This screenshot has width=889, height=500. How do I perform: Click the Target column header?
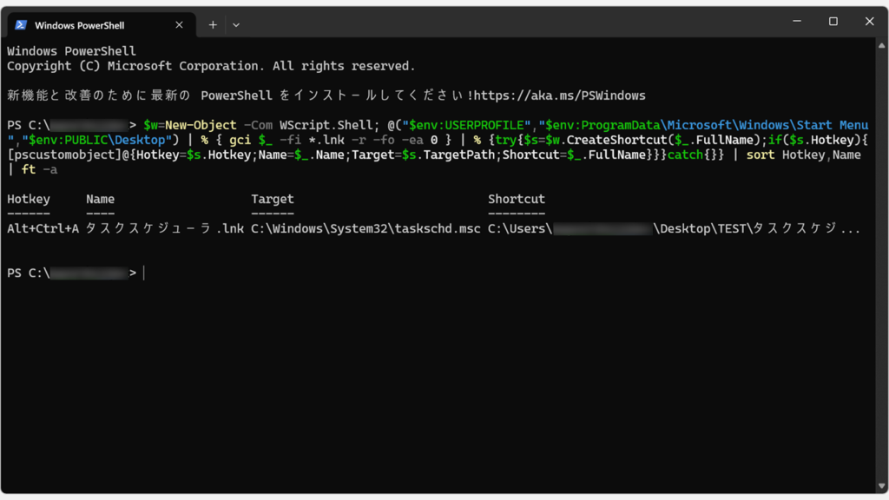pyautogui.click(x=272, y=199)
